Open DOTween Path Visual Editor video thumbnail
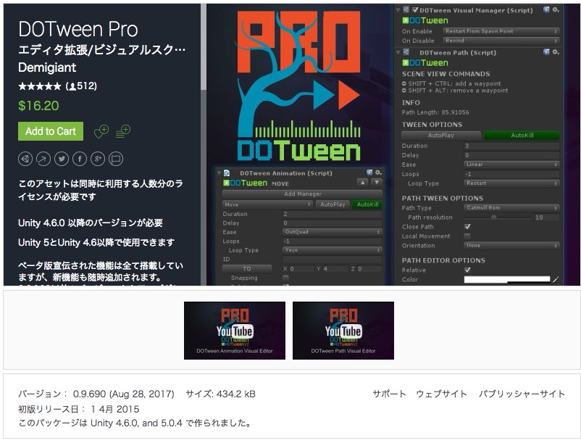Screen dimensions: 581x443 coord(343,331)
